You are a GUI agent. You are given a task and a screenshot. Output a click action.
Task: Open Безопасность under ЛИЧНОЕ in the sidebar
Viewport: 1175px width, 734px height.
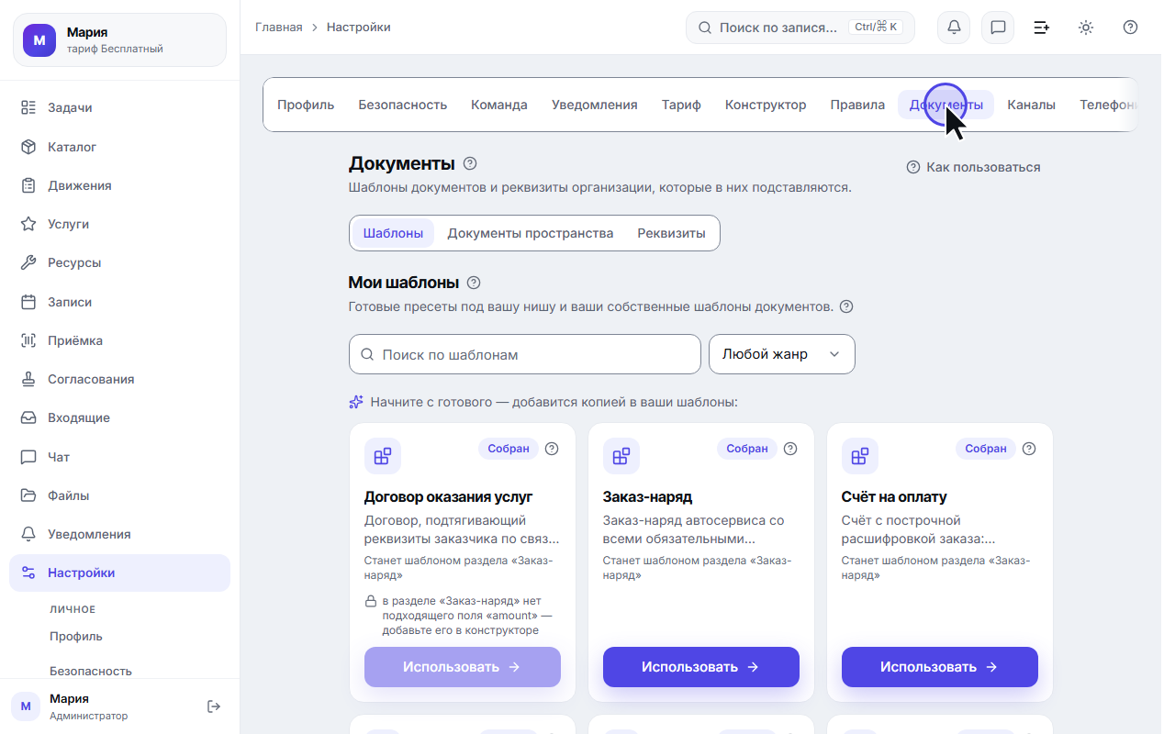pyautogui.click(x=91, y=671)
